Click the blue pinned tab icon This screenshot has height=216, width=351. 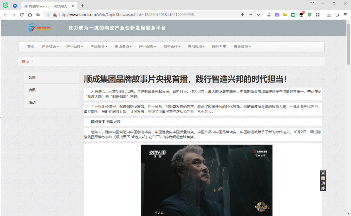(x=15, y=6)
